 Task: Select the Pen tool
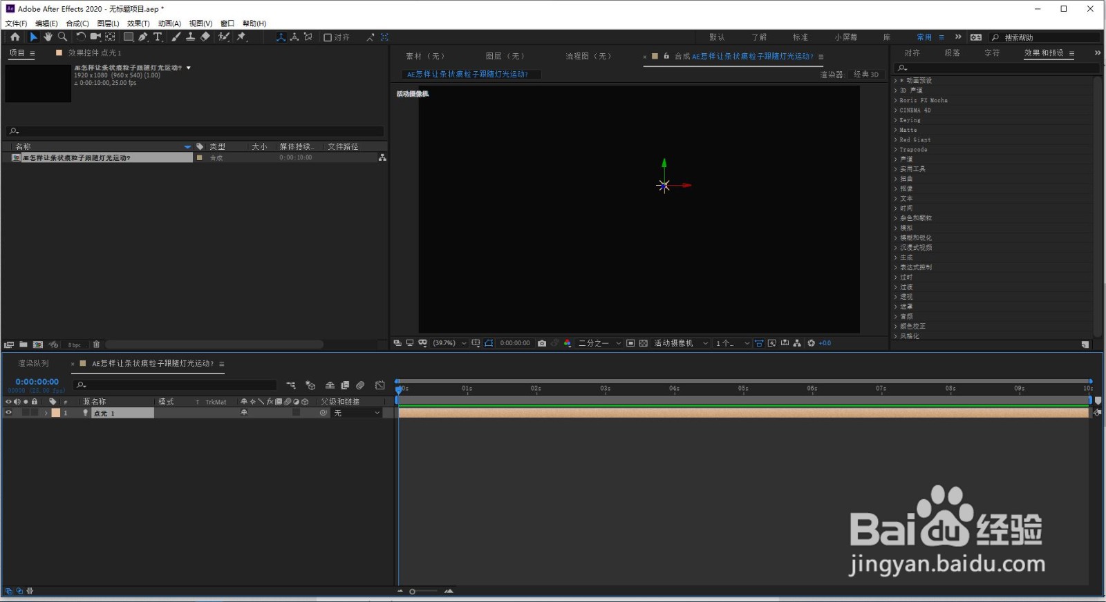coord(143,37)
